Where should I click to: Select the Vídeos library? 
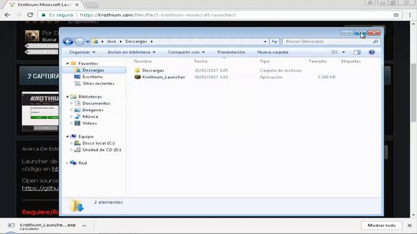coord(89,123)
